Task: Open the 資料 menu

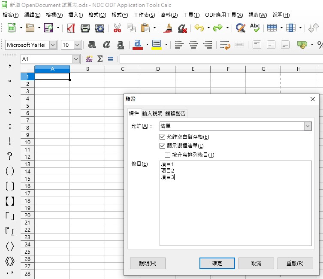Action: pyautogui.click(x=169, y=15)
